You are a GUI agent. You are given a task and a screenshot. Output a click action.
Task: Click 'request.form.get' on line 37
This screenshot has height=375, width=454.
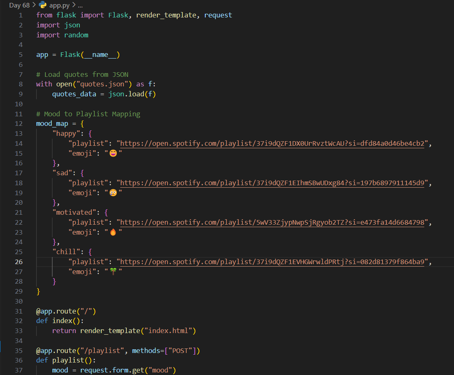coord(112,370)
